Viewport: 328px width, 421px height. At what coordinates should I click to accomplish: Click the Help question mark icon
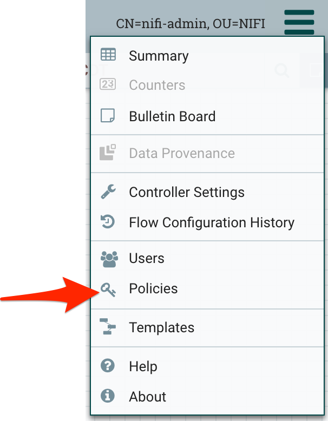[108, 366]
